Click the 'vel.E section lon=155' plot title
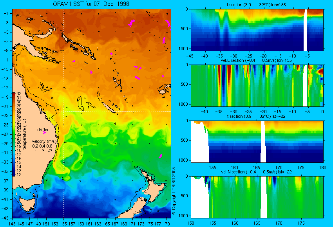This screenshot has height=227, width=333. coord(256,60)
